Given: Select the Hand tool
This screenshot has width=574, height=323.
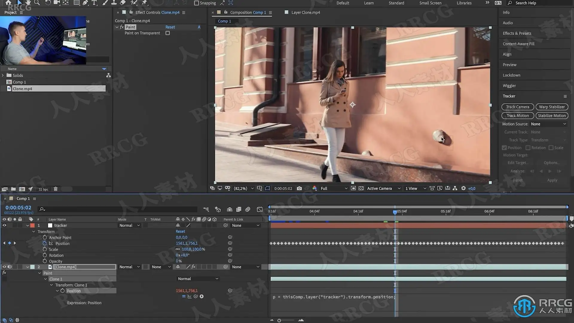Looking at the screenshot, I should coord(28,3).
